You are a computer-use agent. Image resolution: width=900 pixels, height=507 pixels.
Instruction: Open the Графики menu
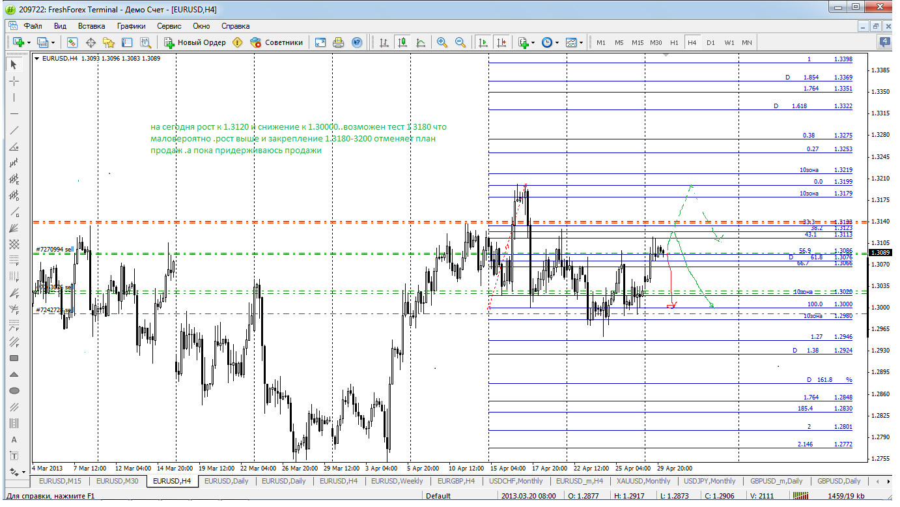point(131,26)
